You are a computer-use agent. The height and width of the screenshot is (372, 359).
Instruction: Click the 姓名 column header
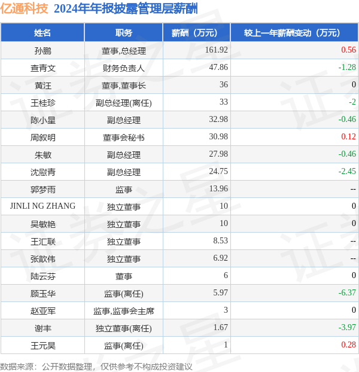point(42,32)
